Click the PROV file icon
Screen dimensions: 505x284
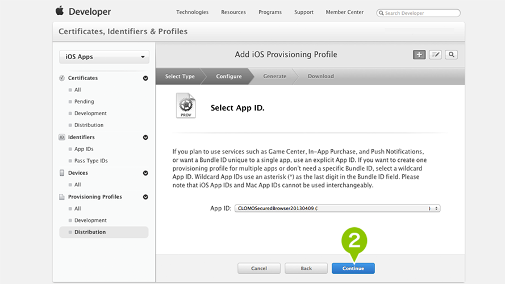click(x=186, y=106)
